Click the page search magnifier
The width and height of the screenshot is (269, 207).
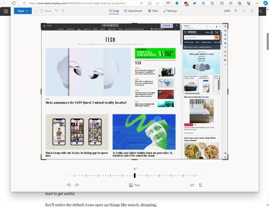(x=260, y=11)
